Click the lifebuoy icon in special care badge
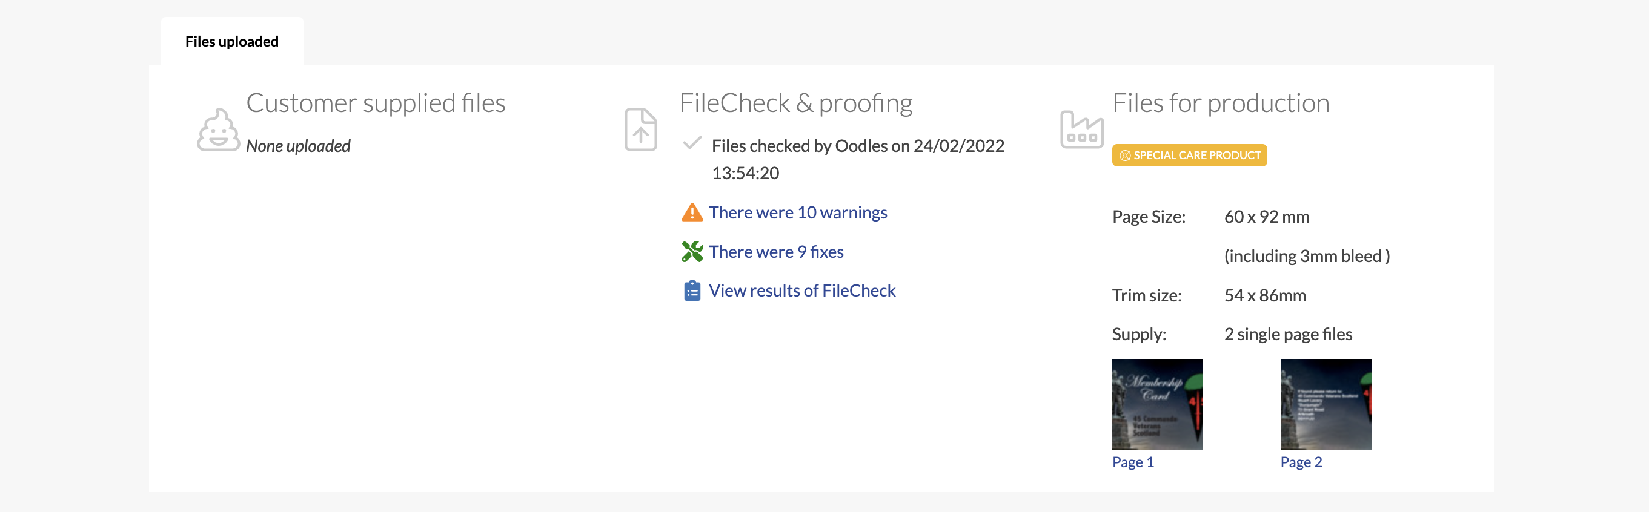Image resolution: width=1649 pixels, height=512 pixels. pos(1125,156)
